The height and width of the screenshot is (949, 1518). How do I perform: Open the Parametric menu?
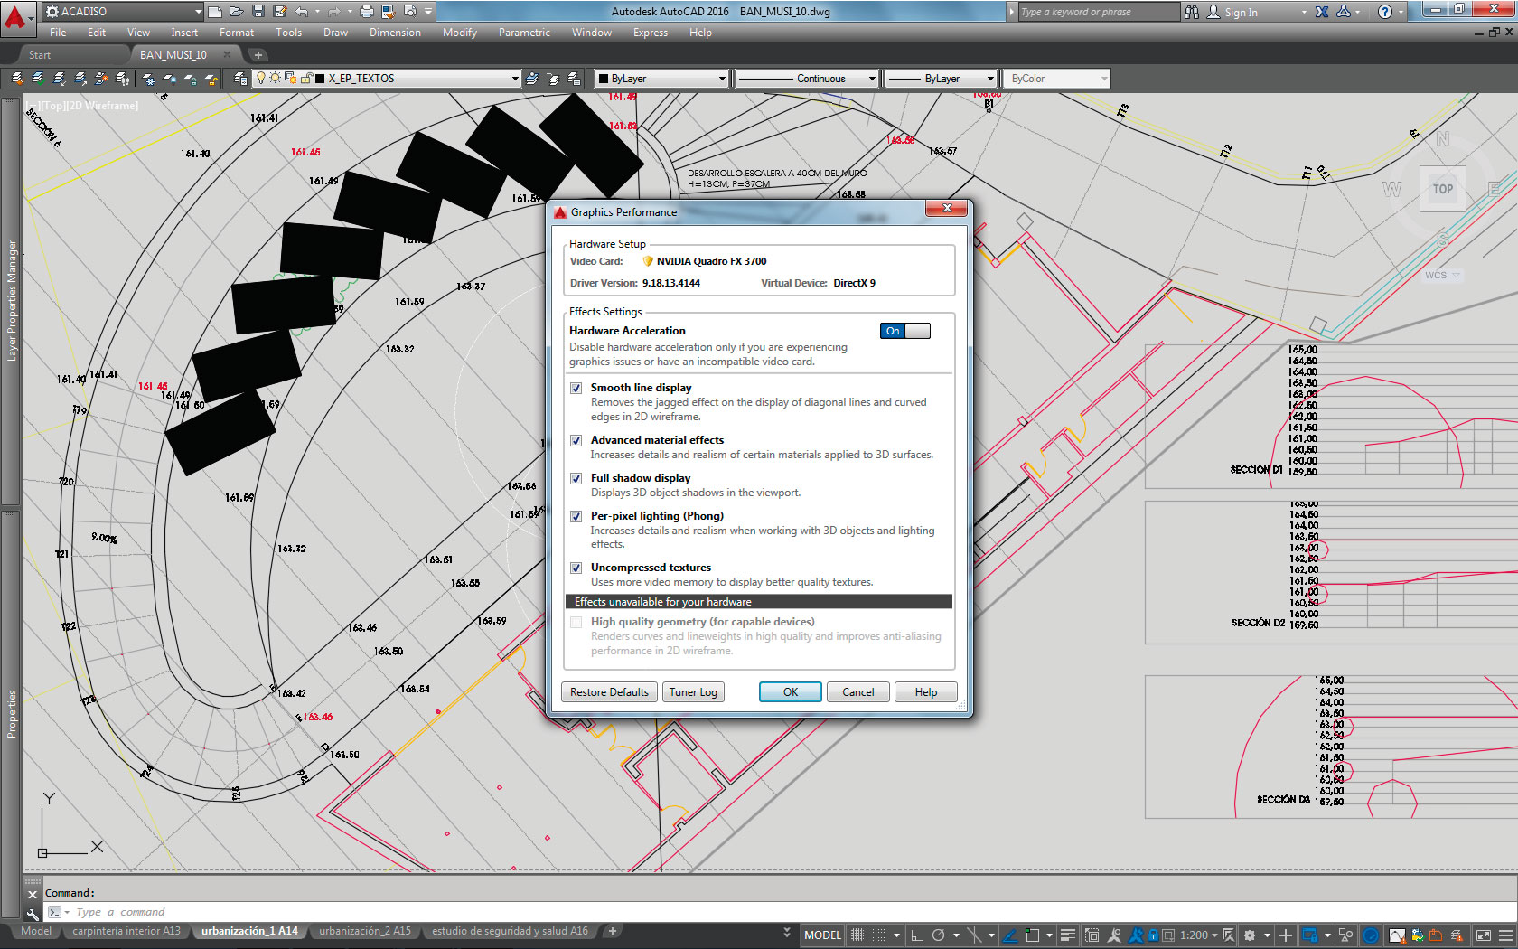524,33
